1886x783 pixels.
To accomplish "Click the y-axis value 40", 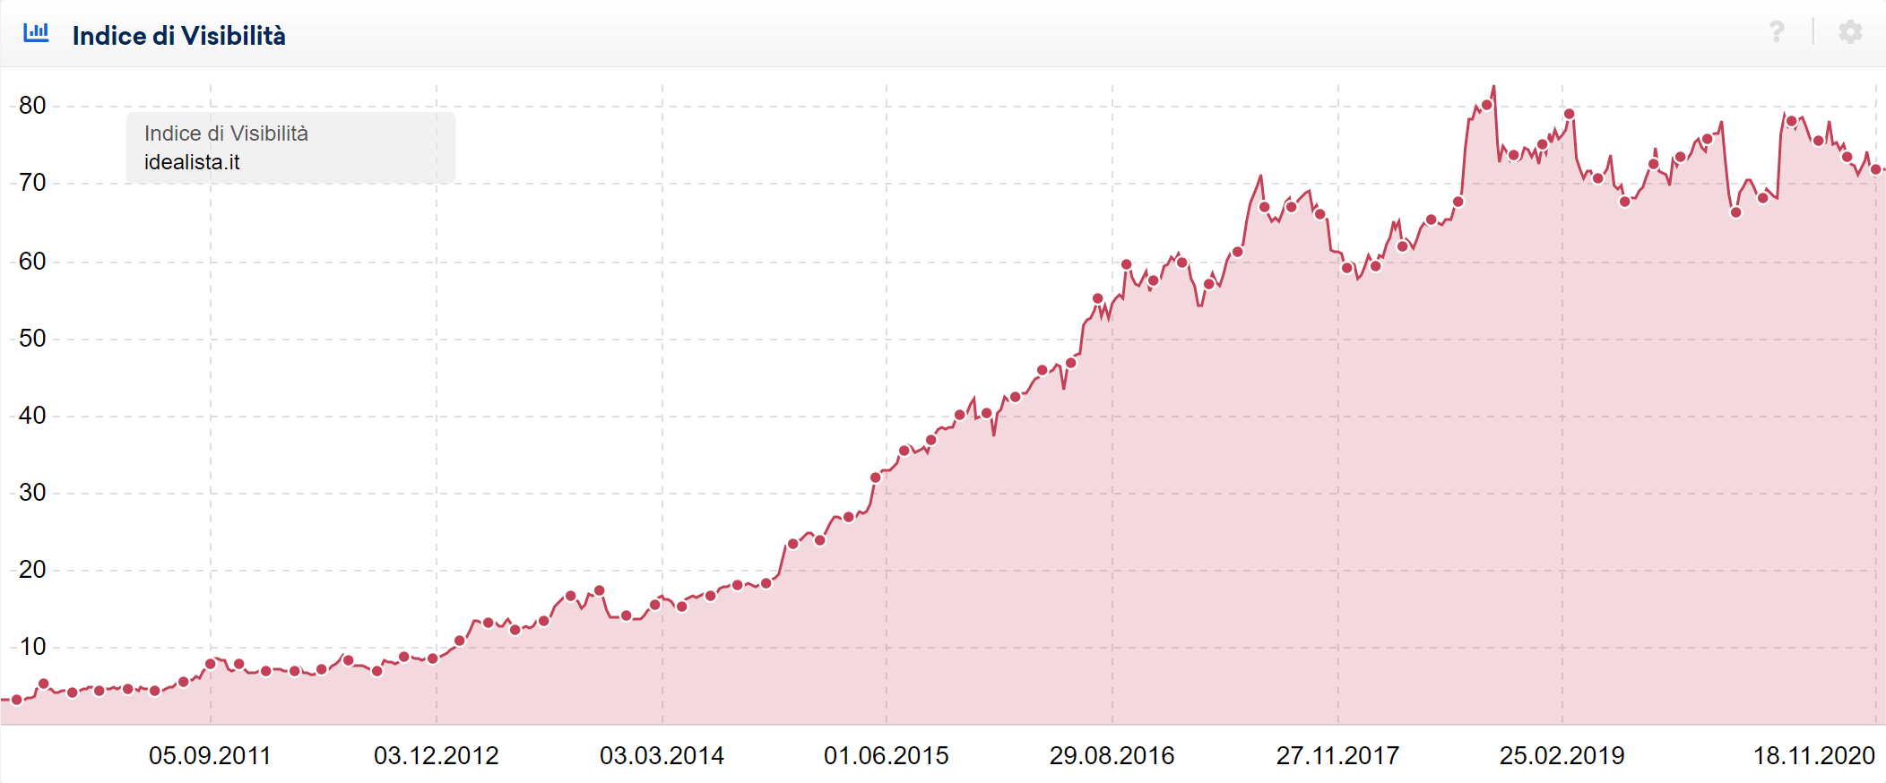I will pos(32,416).
